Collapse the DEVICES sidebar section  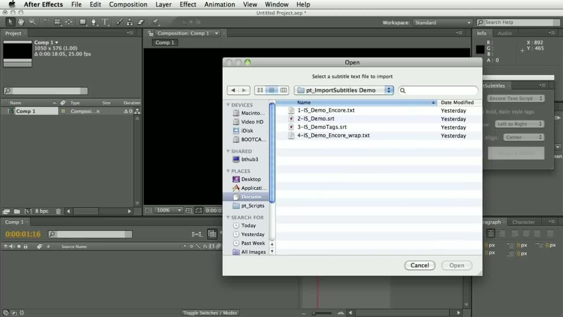(228, 105)
